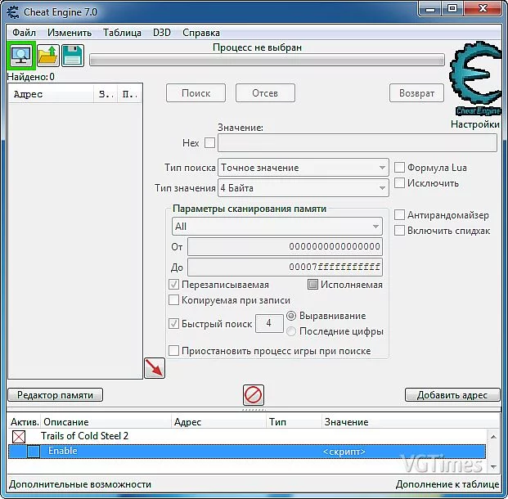
Task: Focus the От start address field
Action: point(285,246)
